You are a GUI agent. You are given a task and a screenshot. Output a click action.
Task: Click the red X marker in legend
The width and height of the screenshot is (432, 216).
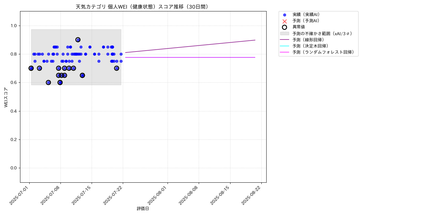point(285,21)
